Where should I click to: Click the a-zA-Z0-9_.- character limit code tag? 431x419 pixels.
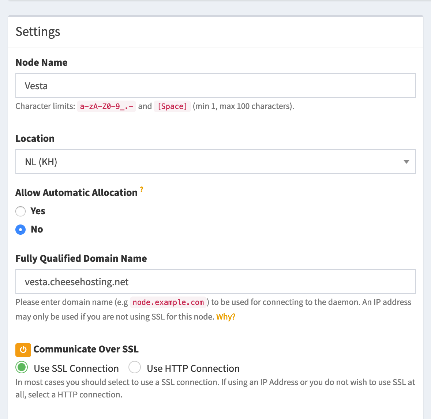pos(106,106)
